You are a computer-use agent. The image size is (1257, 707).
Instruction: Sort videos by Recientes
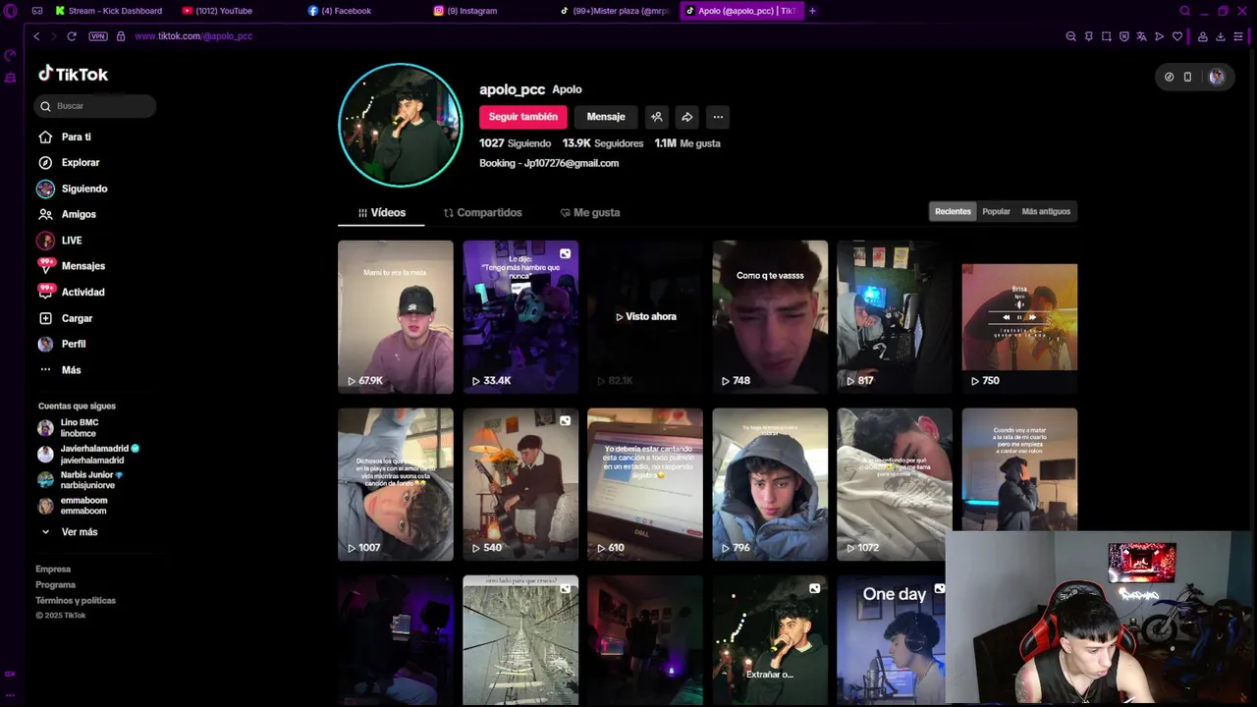[x=953, y=211]
